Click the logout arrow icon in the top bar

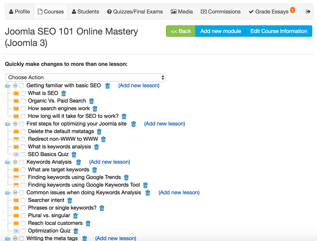(x=308, y=11)
